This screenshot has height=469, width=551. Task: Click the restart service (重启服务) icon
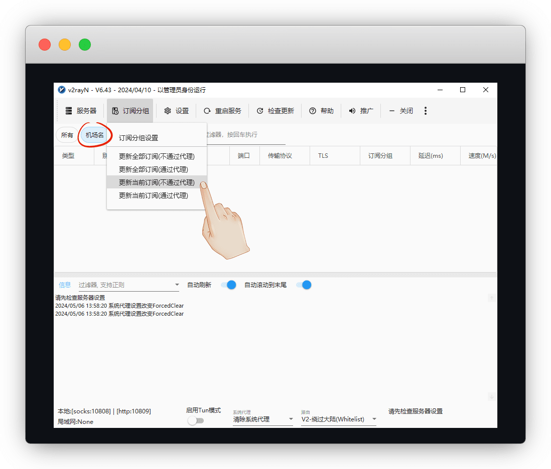point(207,111)
